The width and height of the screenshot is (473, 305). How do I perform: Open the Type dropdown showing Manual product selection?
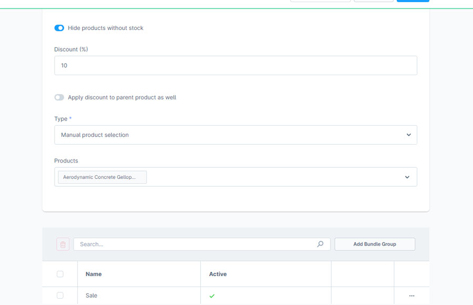235,135
